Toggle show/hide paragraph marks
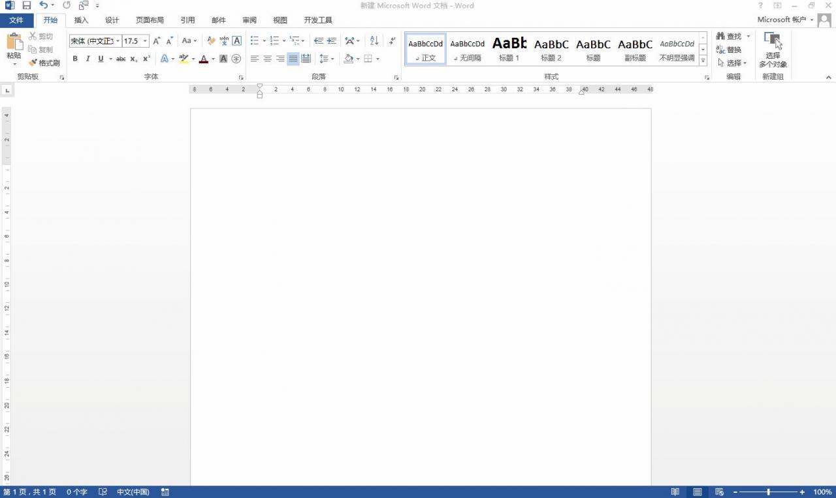 click(x=392, y=40)
